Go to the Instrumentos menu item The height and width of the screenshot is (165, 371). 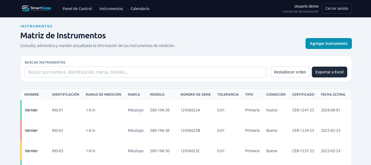(111, 9)
